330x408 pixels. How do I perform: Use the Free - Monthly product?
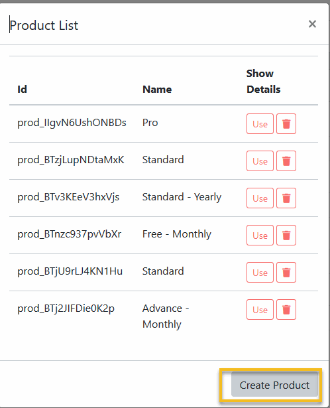[x=260, y=236]
